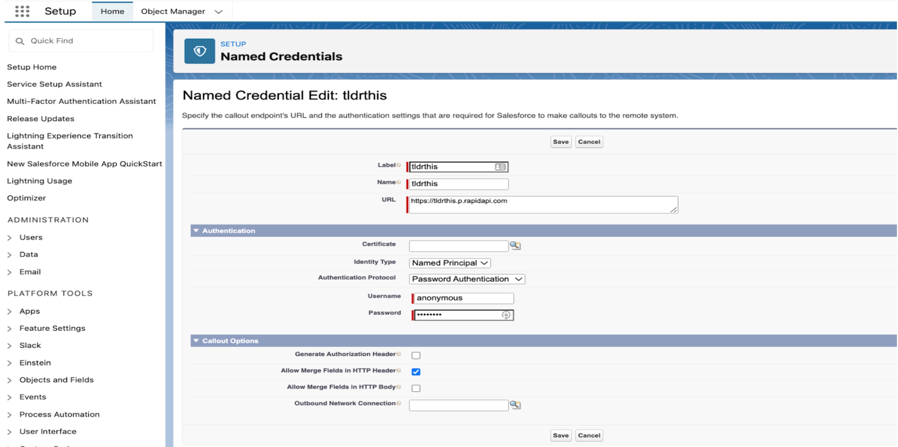Image resolution: width=898 pixels, height=447 pixels.
Task: Disable Allow Merge Fields in HTTP Header
Action: (x=416, y=372)
